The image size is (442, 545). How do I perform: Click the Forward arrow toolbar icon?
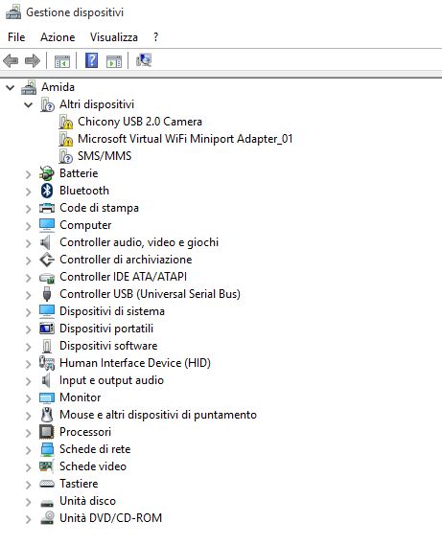point(33,61)
